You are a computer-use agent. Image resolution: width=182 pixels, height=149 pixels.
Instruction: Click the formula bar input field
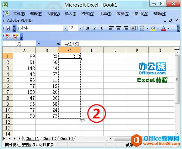120,44
